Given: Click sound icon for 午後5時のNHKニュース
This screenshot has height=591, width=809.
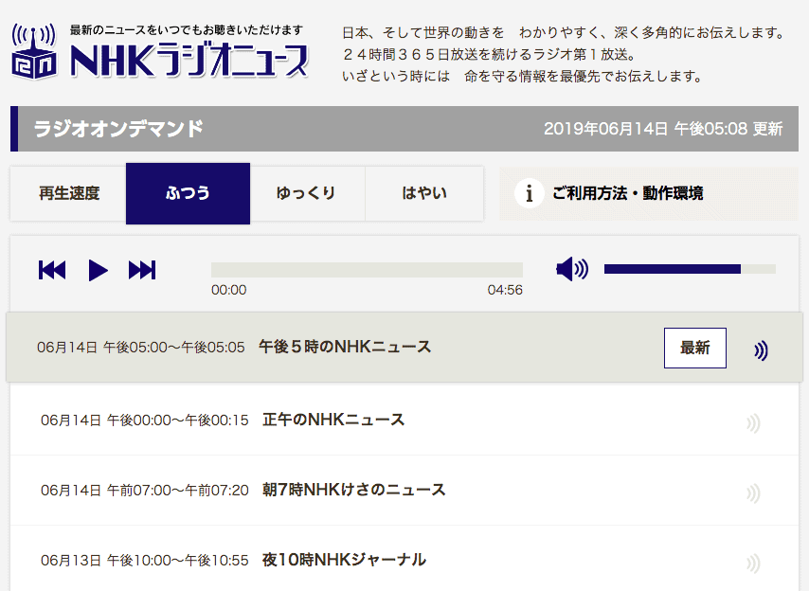Looking at the screenshot, I should coord(761,350).
